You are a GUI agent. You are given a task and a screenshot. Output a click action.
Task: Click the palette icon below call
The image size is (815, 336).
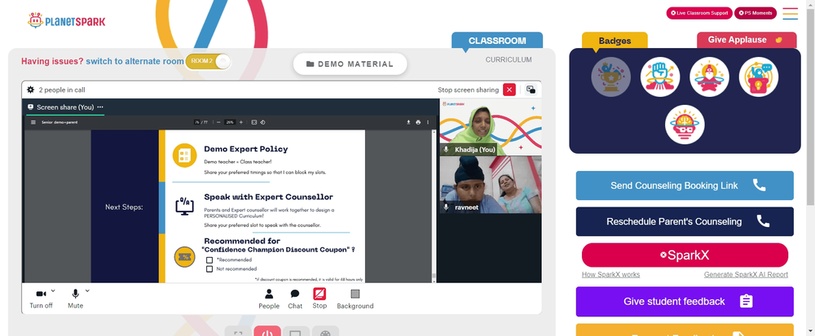coord(325,331)
